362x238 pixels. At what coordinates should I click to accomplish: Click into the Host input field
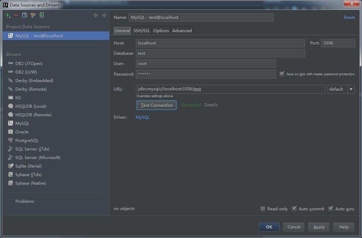point(220,43)
